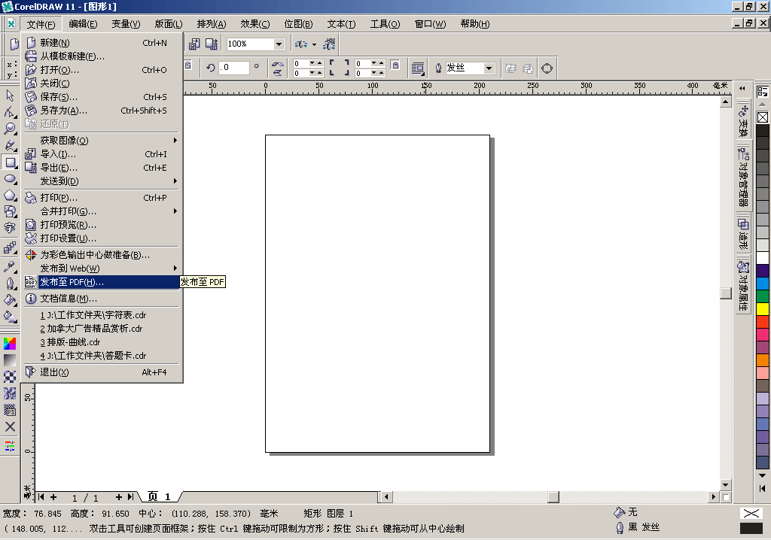The width and height of the screenshot is (771, 540).
Task: Click the rotation angle input field
Action: [233, 68]
